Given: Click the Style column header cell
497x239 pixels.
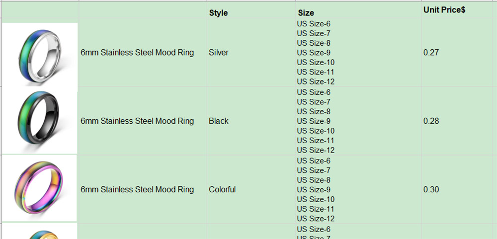Looking at the screenshot, I should coord(251,10).
